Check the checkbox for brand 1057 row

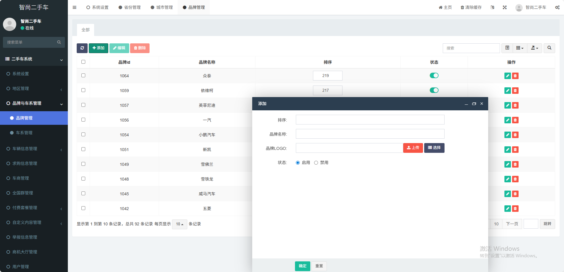83,105
